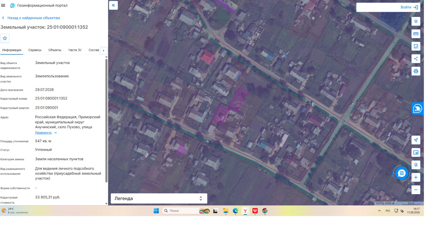
Task: Locate my position with arrow icon
Action: click(416, 140)
